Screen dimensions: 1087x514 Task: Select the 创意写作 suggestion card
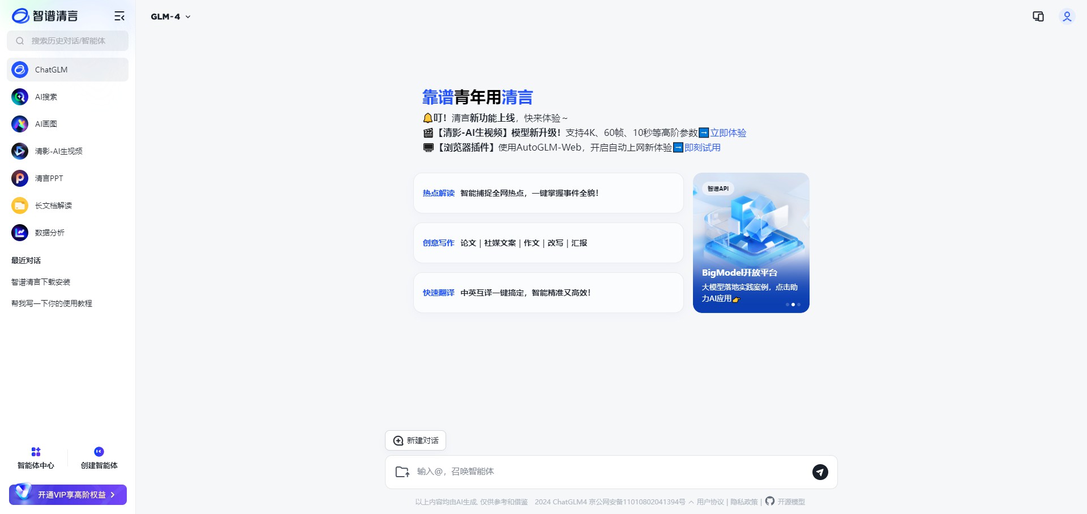pyautogui.click(x=549, y=243)
